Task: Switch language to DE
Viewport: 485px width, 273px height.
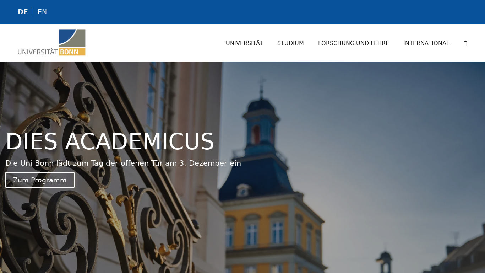Action: tap(23, 12)
